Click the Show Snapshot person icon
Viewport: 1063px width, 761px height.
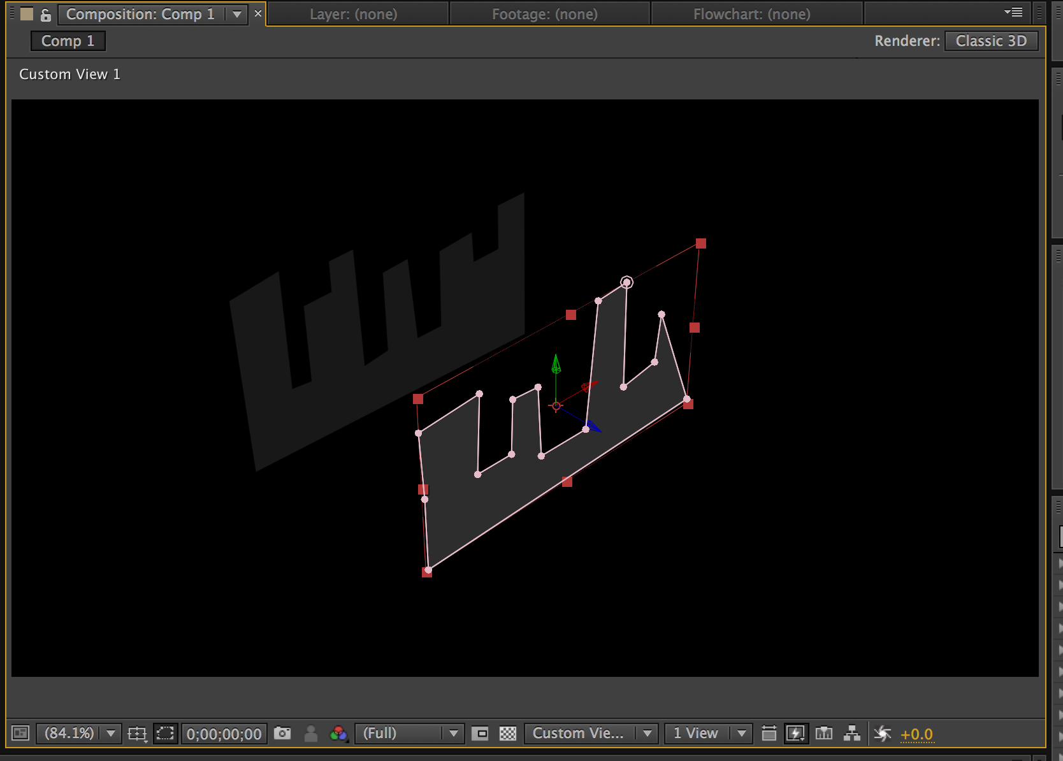click(311, 734)
